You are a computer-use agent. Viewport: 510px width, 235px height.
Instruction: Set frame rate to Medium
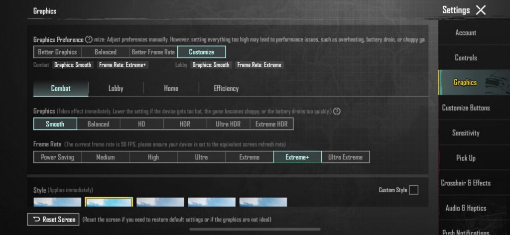tap(106, 157)
